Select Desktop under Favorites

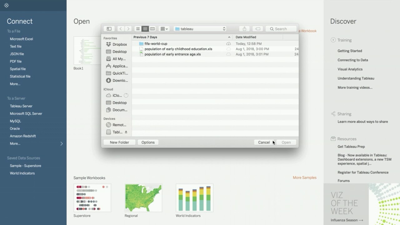tap(116, 52)
